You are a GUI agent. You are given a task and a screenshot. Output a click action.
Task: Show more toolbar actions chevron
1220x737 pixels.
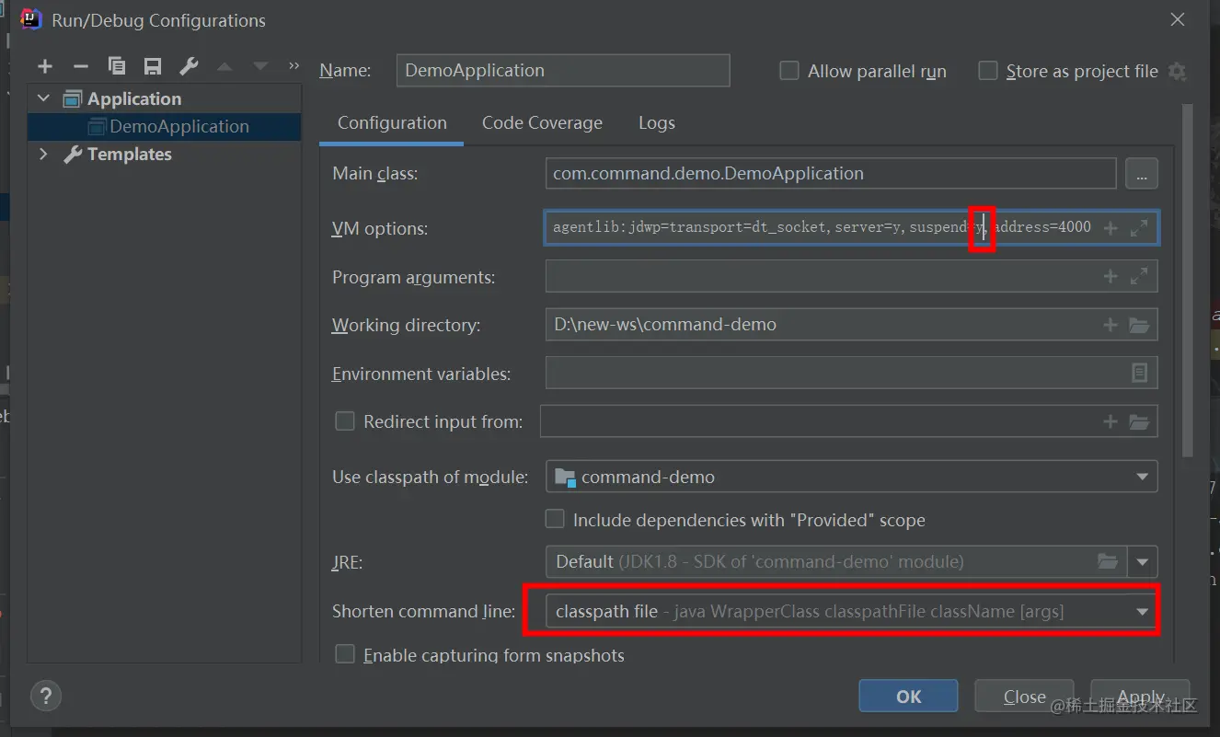pyautogui.click(x=293, y=66)
